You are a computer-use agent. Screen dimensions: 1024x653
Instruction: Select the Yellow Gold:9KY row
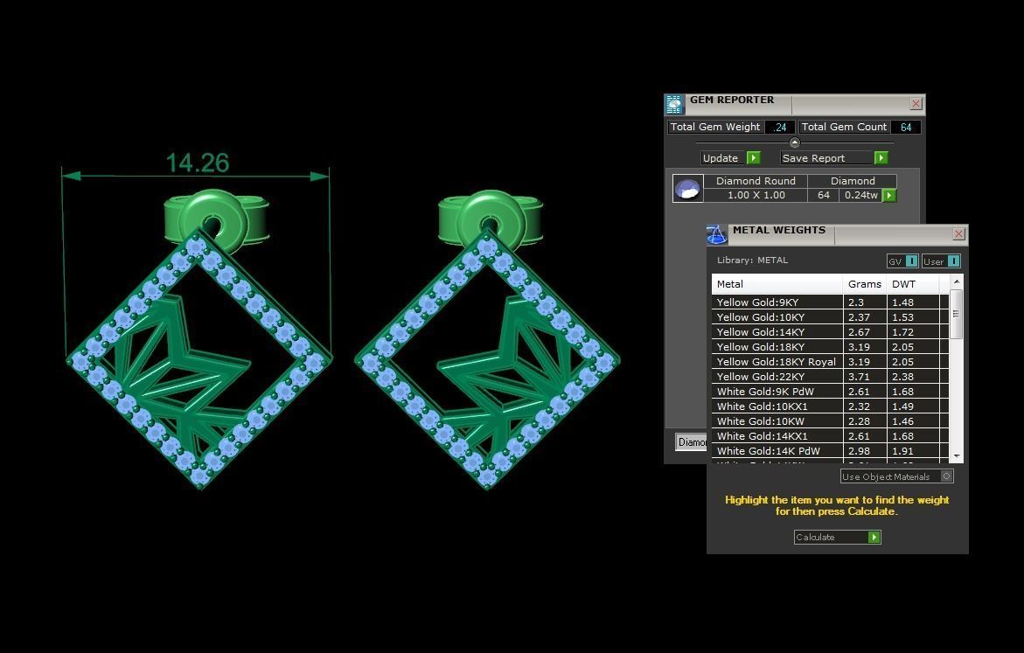[830, 302]
